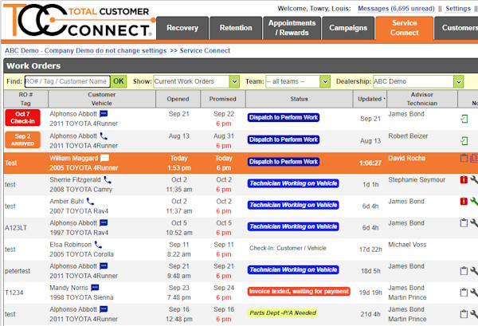Click the wrench icon in the T1234 row

pyautogui.click(x=474, y=293)
